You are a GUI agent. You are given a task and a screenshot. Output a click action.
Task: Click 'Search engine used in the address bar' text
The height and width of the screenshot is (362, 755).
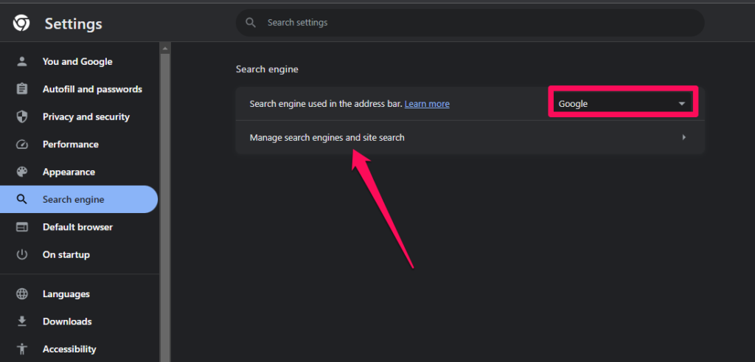click(x=326, y=103)
